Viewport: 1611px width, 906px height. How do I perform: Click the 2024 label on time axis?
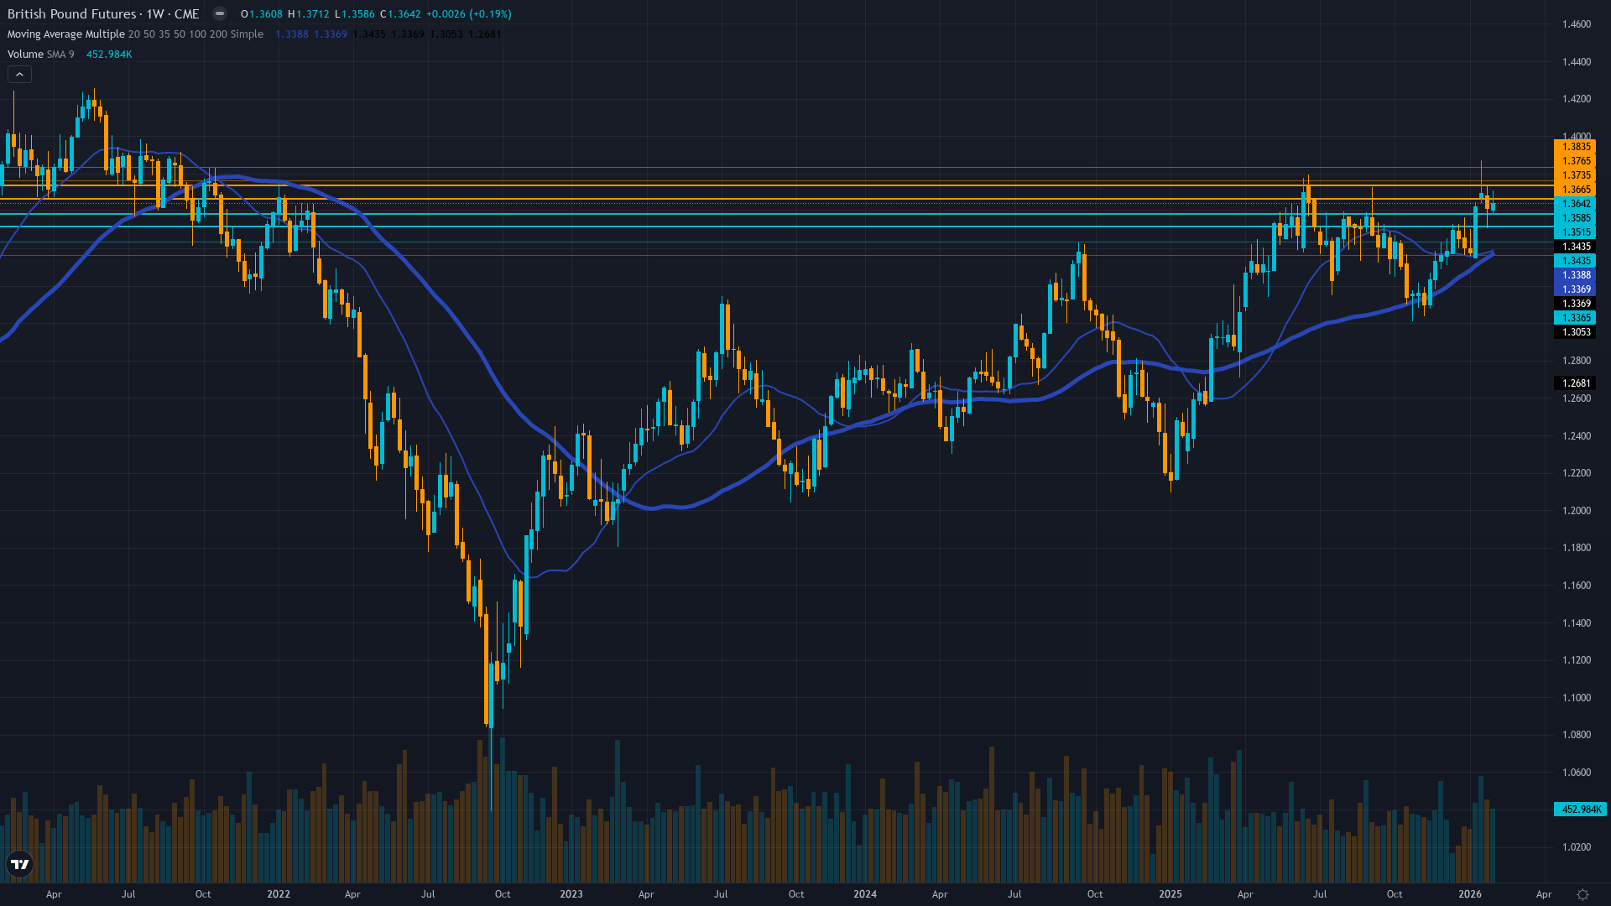pyautogui.click(x=865, y=894)
